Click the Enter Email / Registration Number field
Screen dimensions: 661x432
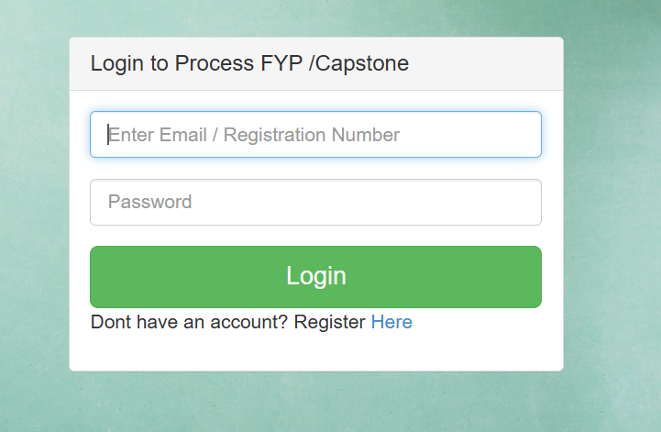click(315, 135)
